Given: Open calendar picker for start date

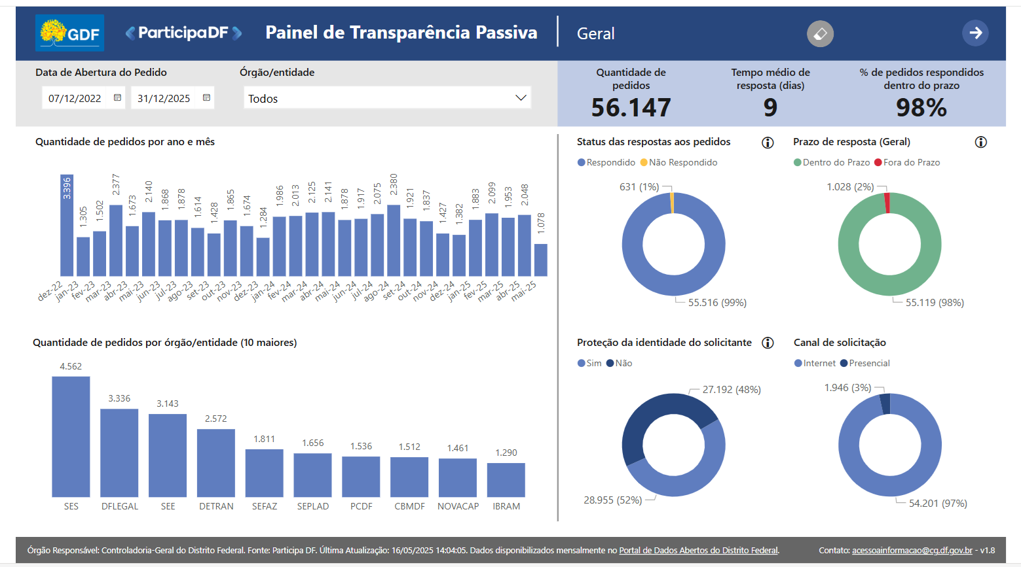Looking at the screenshot, I should (118, 98).
